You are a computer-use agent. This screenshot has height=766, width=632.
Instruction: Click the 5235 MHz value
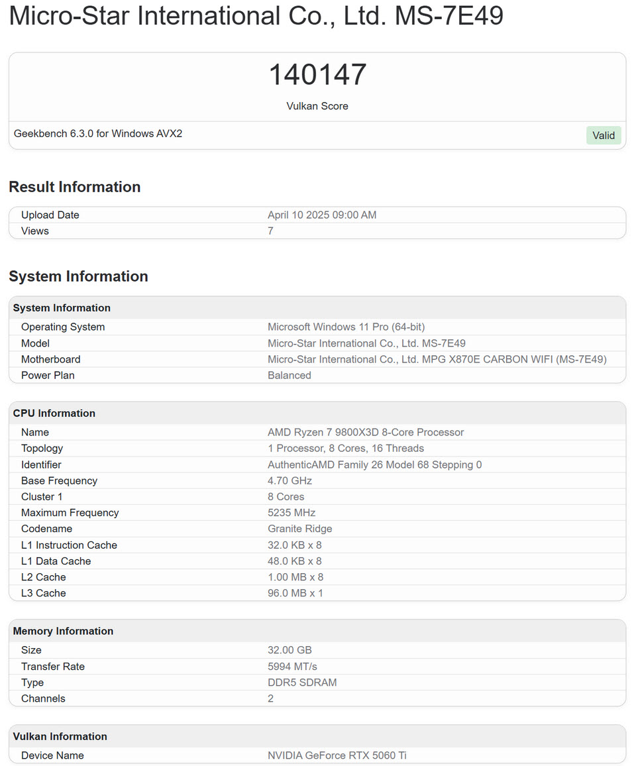(291, 513)
